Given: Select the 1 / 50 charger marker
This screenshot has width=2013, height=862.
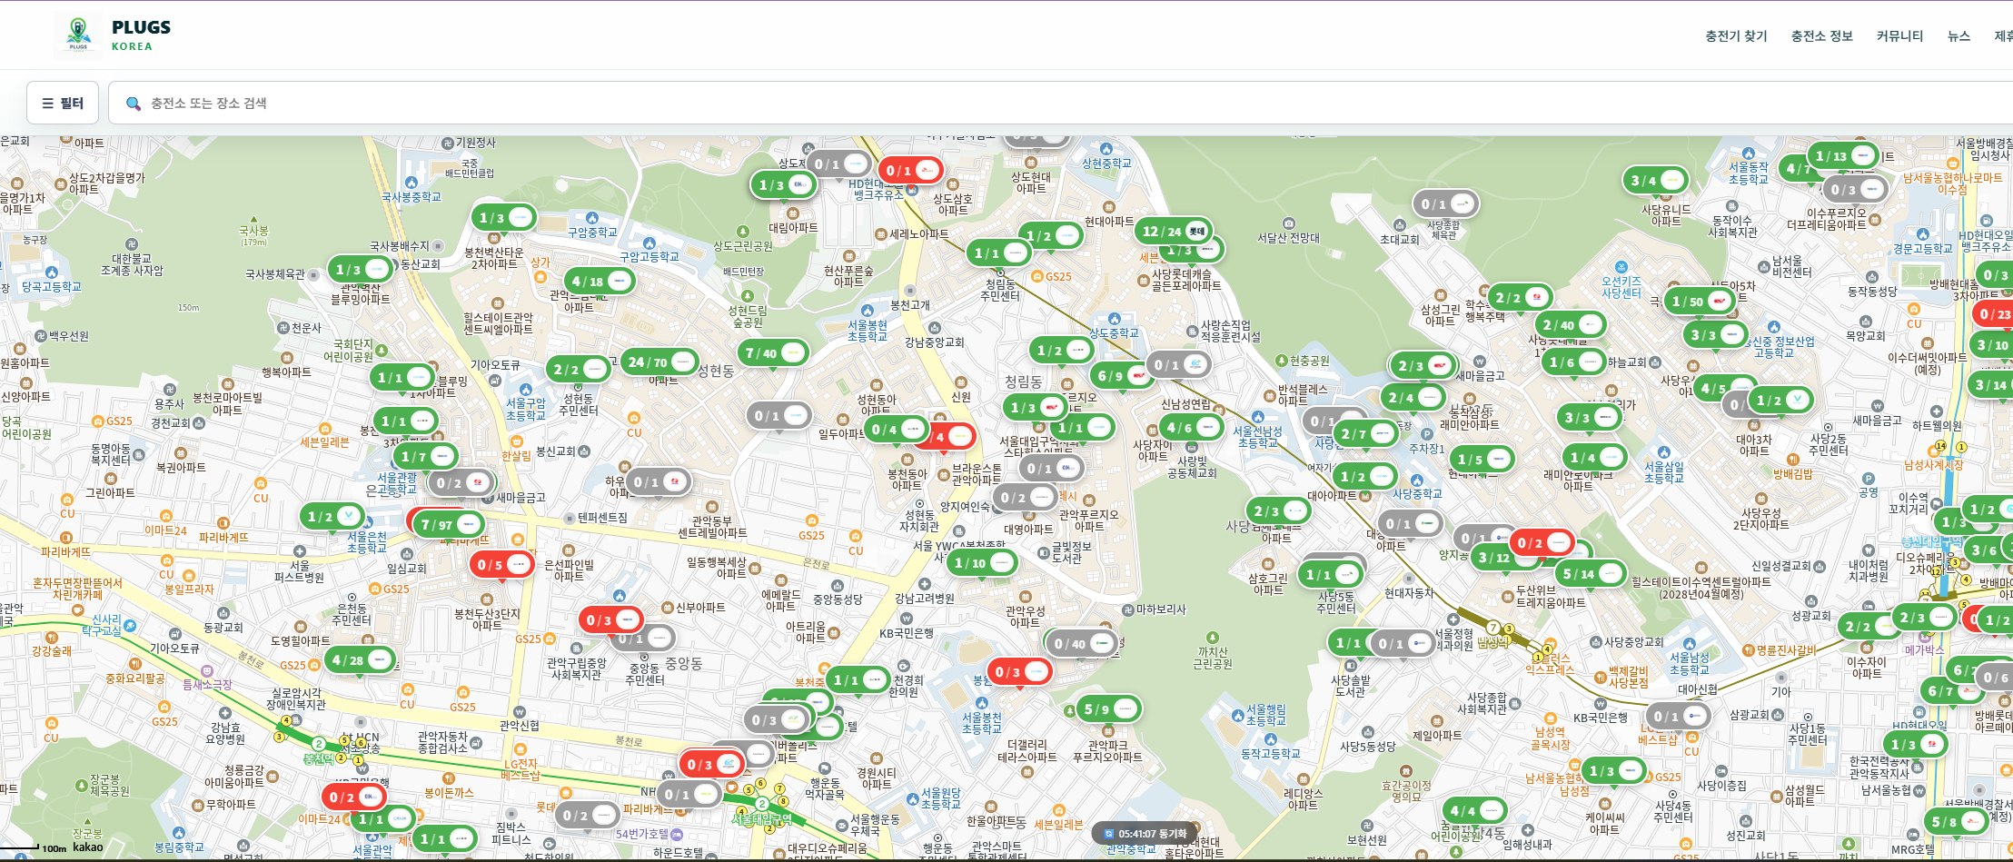Looking at the screenshot, I should [x=1700, y=301].
